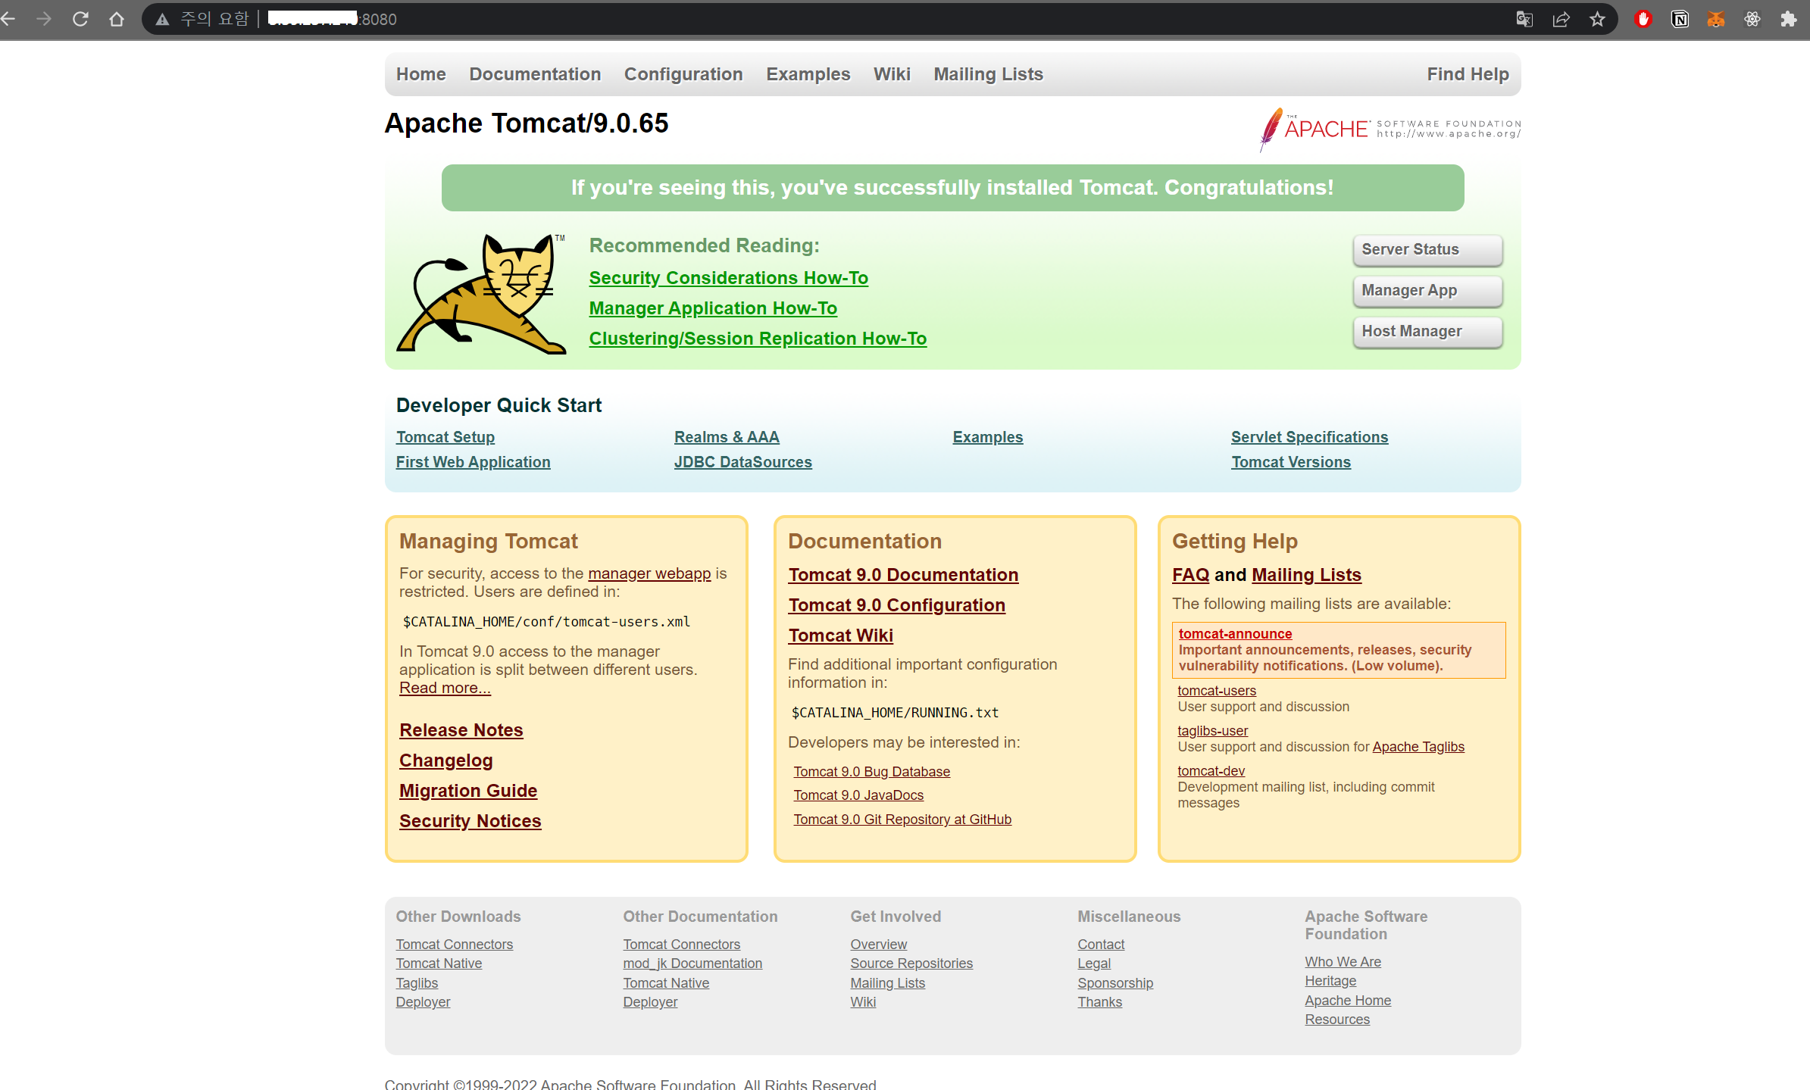1810x1090 pixels.
Task: Open the translate page icon
Action: [x=1524, y=19]
